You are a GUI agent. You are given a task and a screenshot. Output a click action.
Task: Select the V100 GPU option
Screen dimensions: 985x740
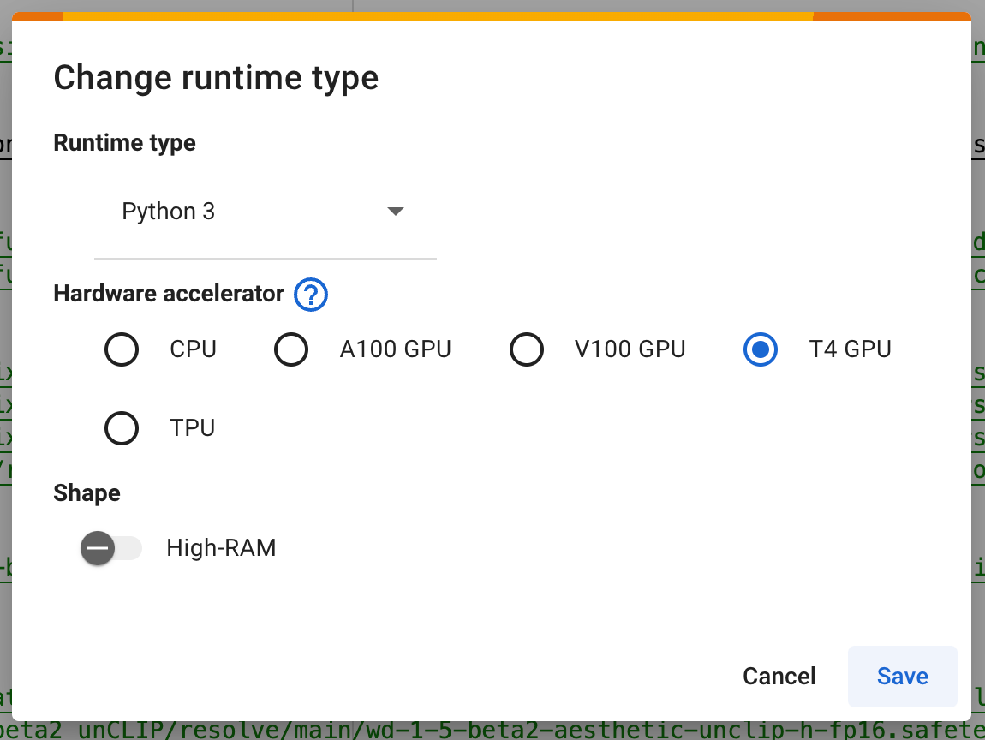pyautogui.click(x=527, y=349)
